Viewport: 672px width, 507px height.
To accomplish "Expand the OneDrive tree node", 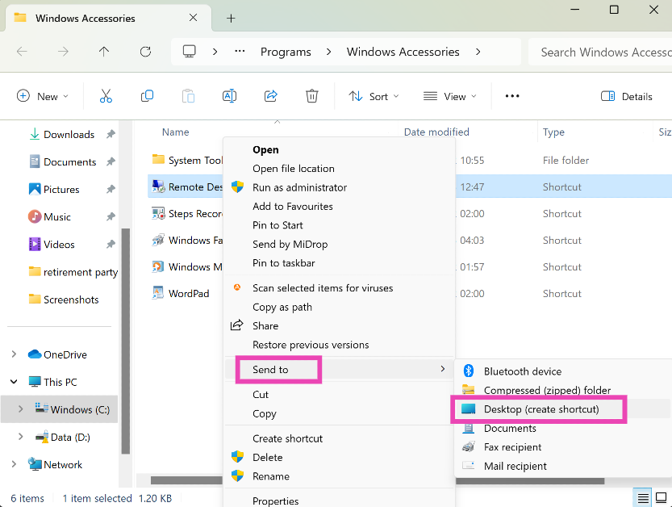I will coord(14,354).
